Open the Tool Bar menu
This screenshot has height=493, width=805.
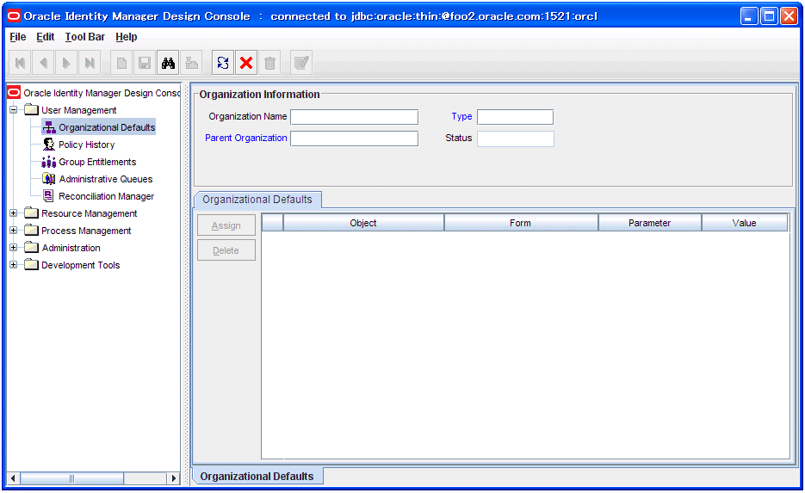[x=84, y=37]
